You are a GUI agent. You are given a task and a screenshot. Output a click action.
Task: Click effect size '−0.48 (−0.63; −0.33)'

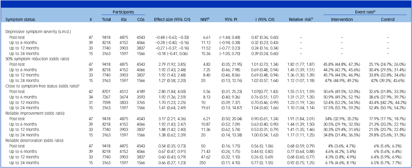coord(172,37)
